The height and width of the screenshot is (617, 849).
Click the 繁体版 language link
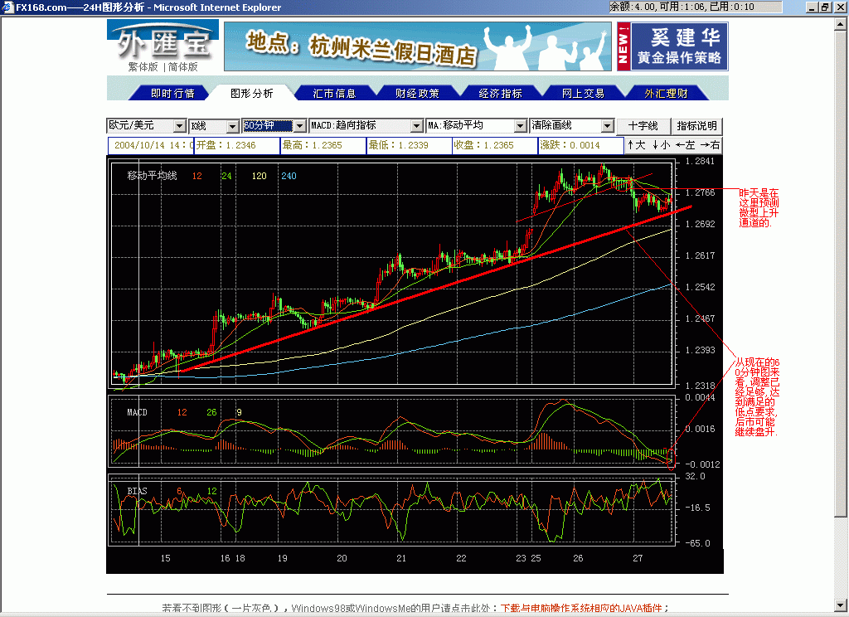pyautogui.click(x=143, y=66)
